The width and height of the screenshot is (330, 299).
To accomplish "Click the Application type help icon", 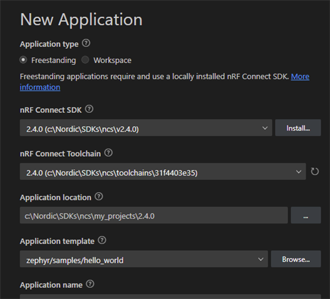I will (x=86, y=43).
